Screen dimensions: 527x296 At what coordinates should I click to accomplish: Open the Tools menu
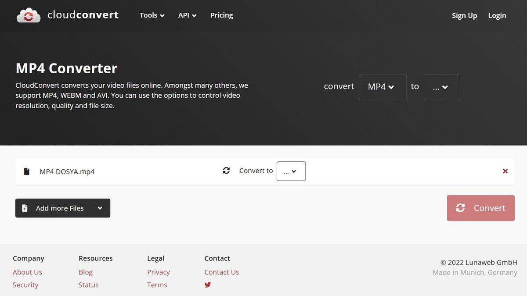[152, 15]
